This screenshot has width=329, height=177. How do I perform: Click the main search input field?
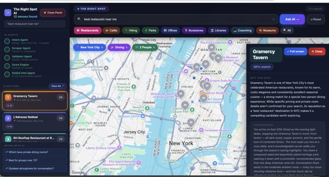pyautogui.click(x=176, y=19)
